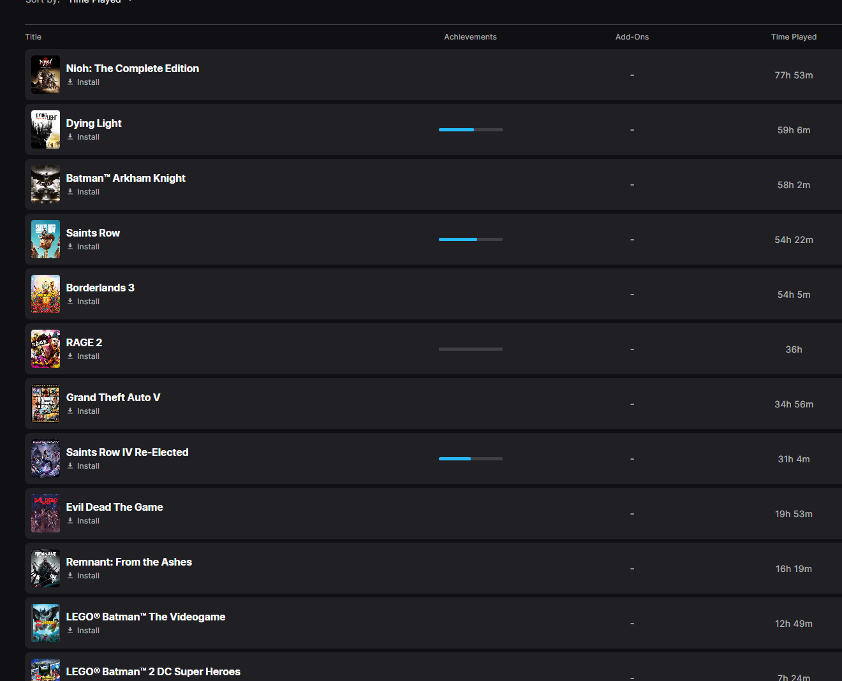Viewport: 842px width, 681px height.
Task: Install Remnant: From the Ashes
Action: (x=84, y=576)
